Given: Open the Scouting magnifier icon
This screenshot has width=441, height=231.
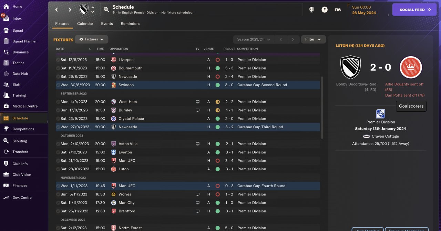Looking at the screenshot, I should [x=6, y=141].
